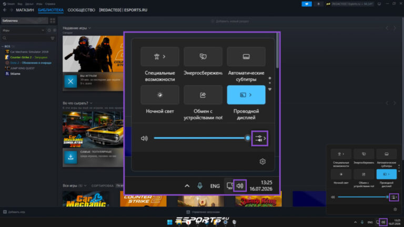Go back with the Steam back arrow
Image resolution: width=404 pixels, height=227 pixels.
coord(5,10)
